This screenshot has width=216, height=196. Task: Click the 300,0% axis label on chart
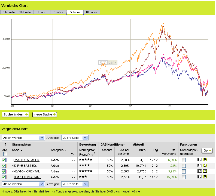click(x=6, y=39)
